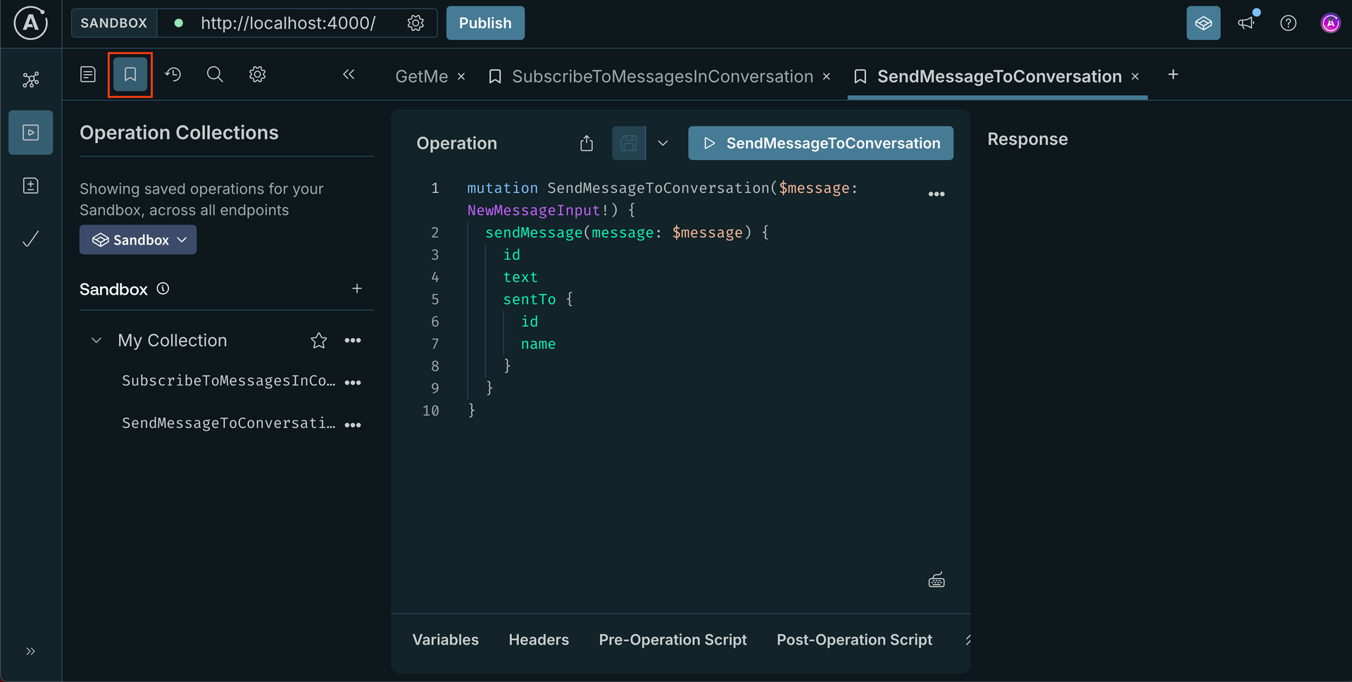Collapse the Operation Collections panel
This screenshot has height=682, width=1352.
(349, 74)
